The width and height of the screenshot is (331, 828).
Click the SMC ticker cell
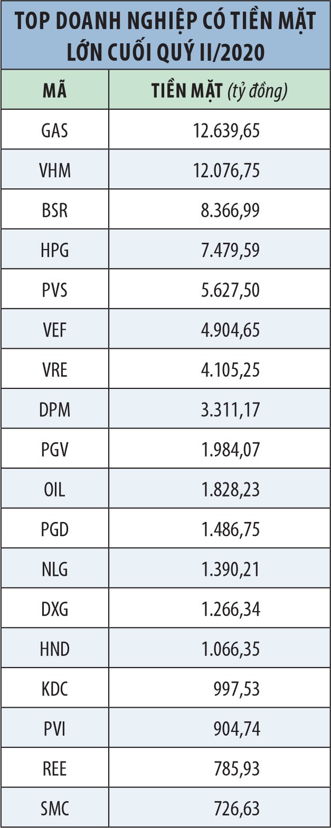(55, 808)
